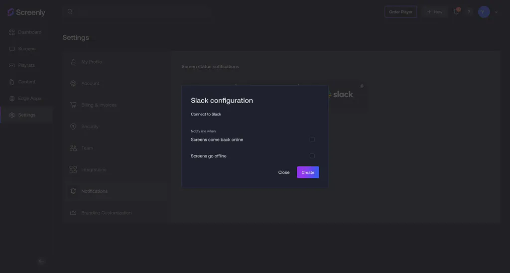Click the Slack configuration dialog title
The image size is (510, 273).
click(222, 101)
